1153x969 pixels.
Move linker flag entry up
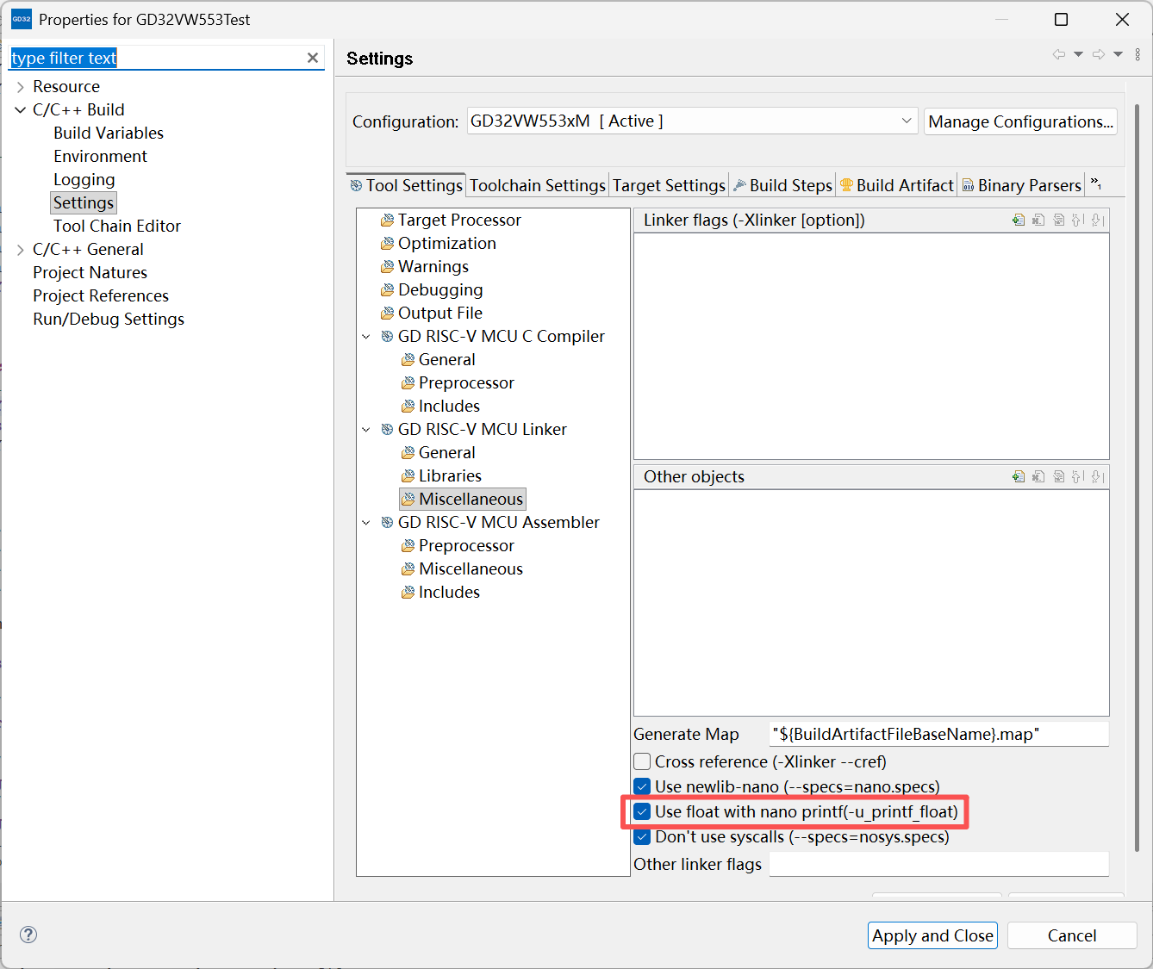[1077, 220]
